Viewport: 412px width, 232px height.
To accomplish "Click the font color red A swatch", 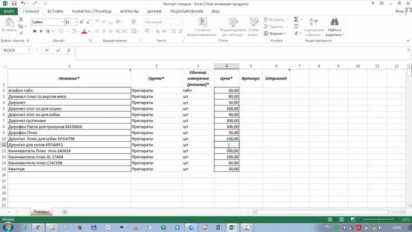I will [84, 32].
